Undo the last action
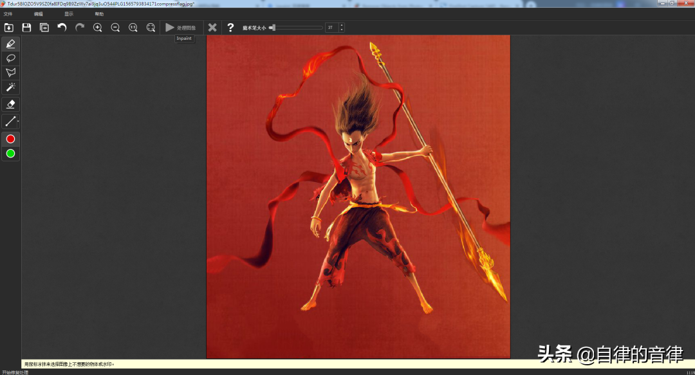Screen dimensions: 695x375 pyautogui.click(x=62, y=28)
